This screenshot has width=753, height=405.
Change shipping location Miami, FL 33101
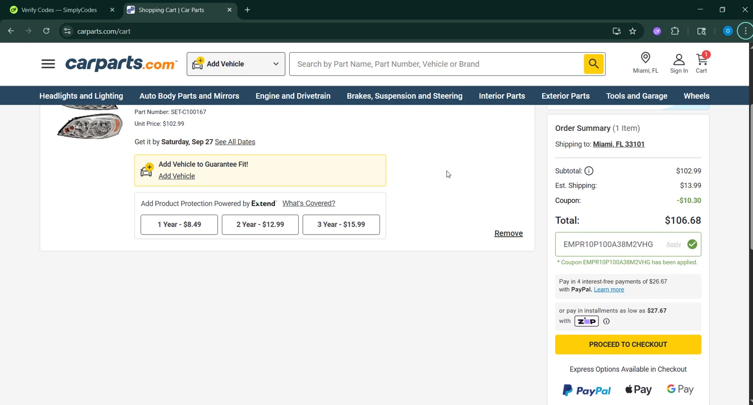(x=618, y=144)
